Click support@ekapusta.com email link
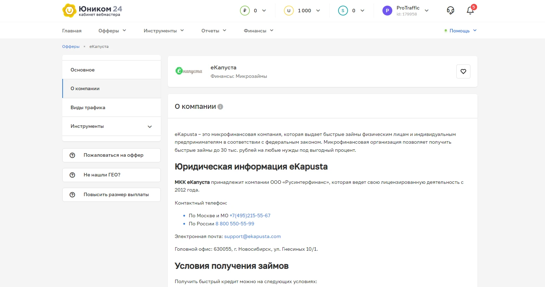The image size is (545, 287). 253,236
